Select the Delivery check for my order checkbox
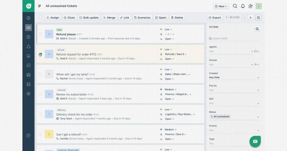Image resolution: width=287 pixels, height=151 pixels. pos(41,114)
